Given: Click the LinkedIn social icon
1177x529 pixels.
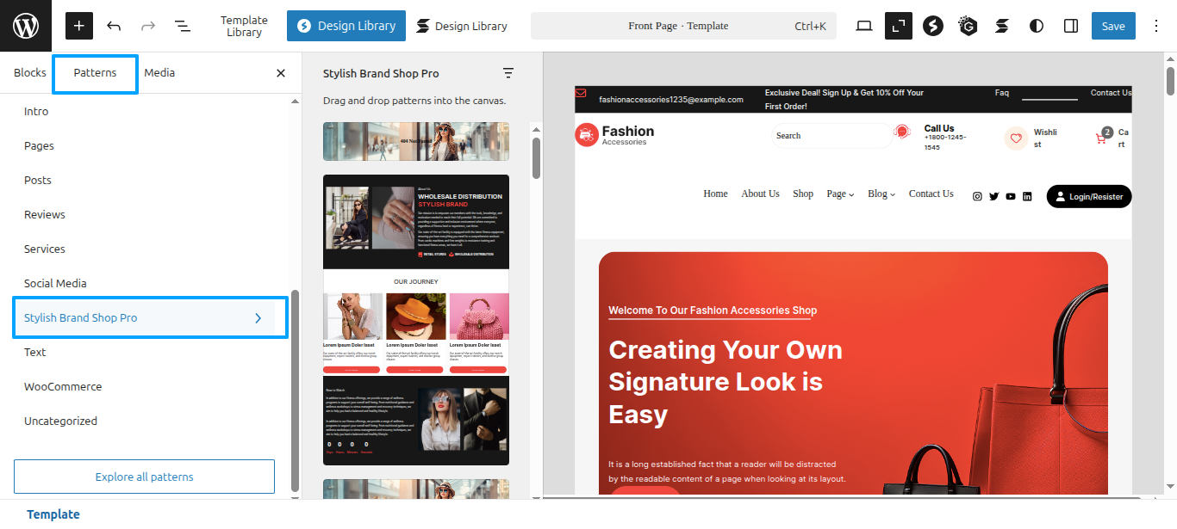Looking at the screenshot, I should coord(1027,197).
